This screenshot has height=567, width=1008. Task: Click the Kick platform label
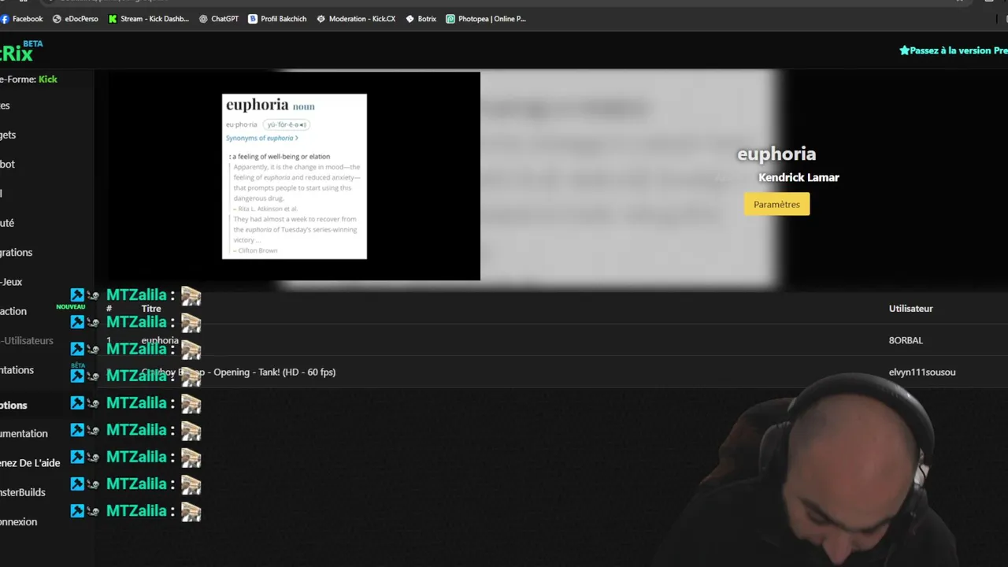(48, 79)
